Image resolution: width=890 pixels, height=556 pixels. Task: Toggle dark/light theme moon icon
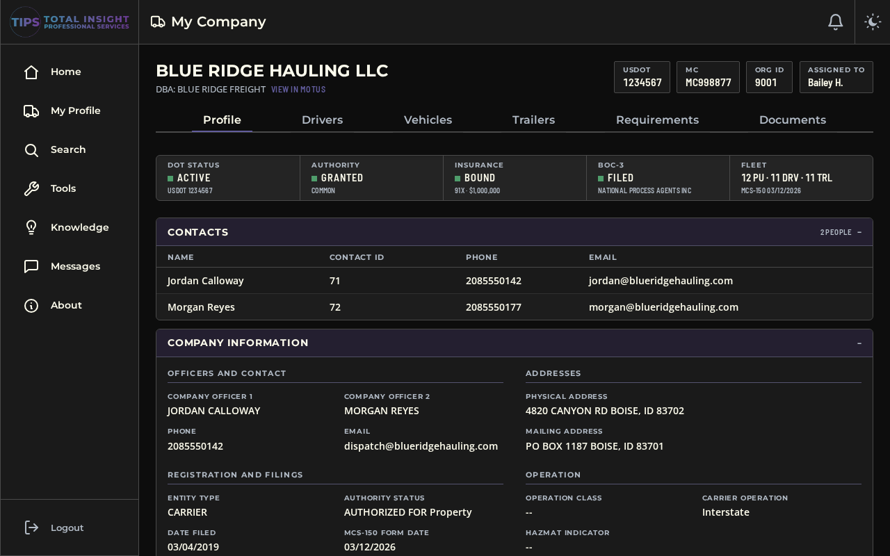[873, 22]
